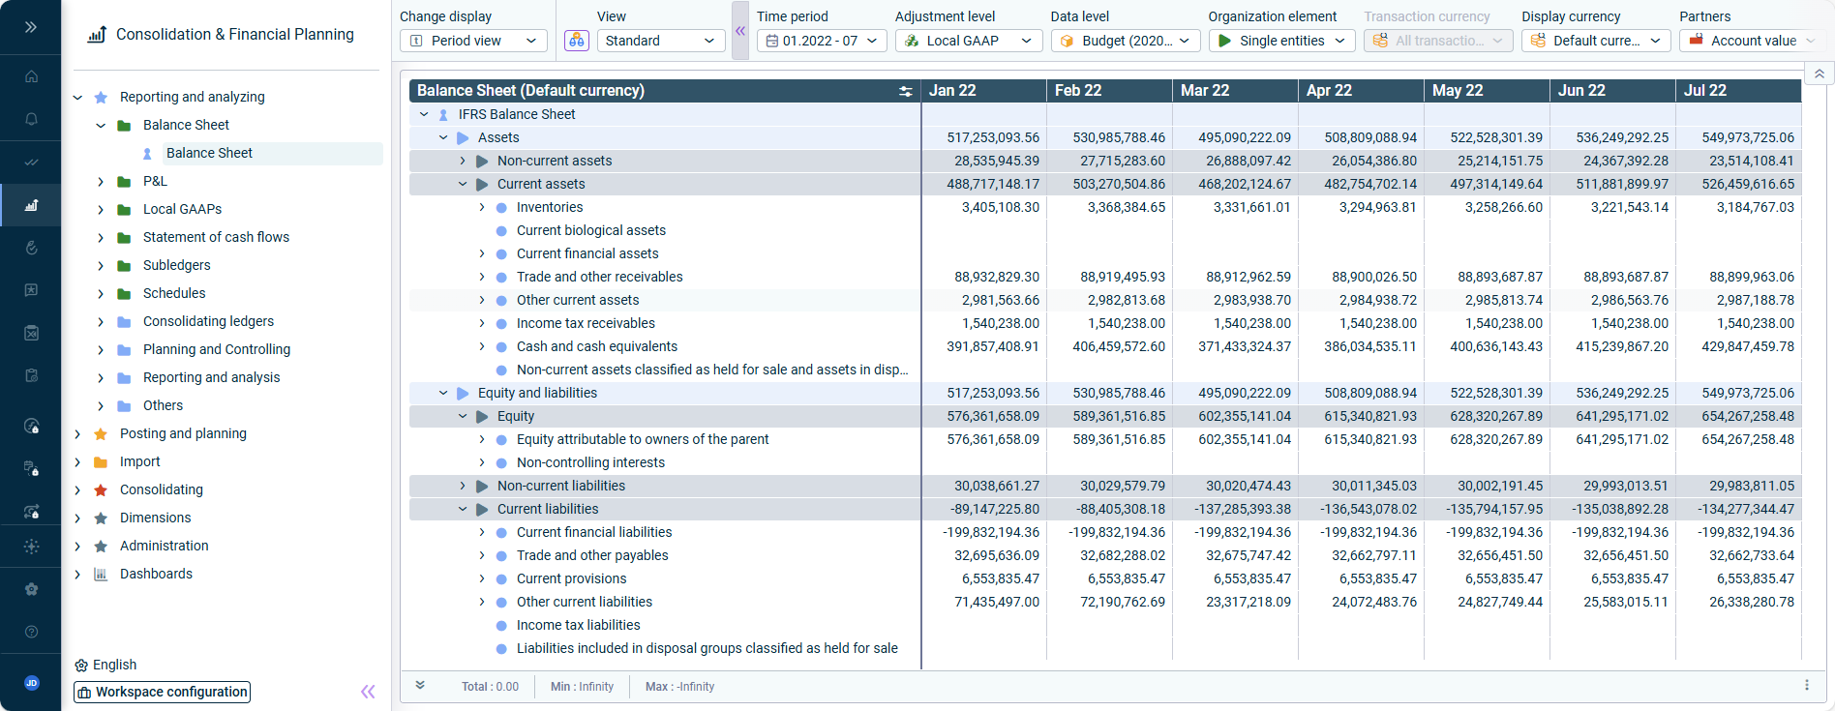This screenshot has width=1835, height=711.
Task: Open the three-dot menu in the footer bar
Action: click(1807, 685)
